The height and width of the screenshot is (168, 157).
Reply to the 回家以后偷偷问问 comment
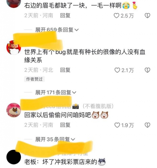click(x=65, y=125)
